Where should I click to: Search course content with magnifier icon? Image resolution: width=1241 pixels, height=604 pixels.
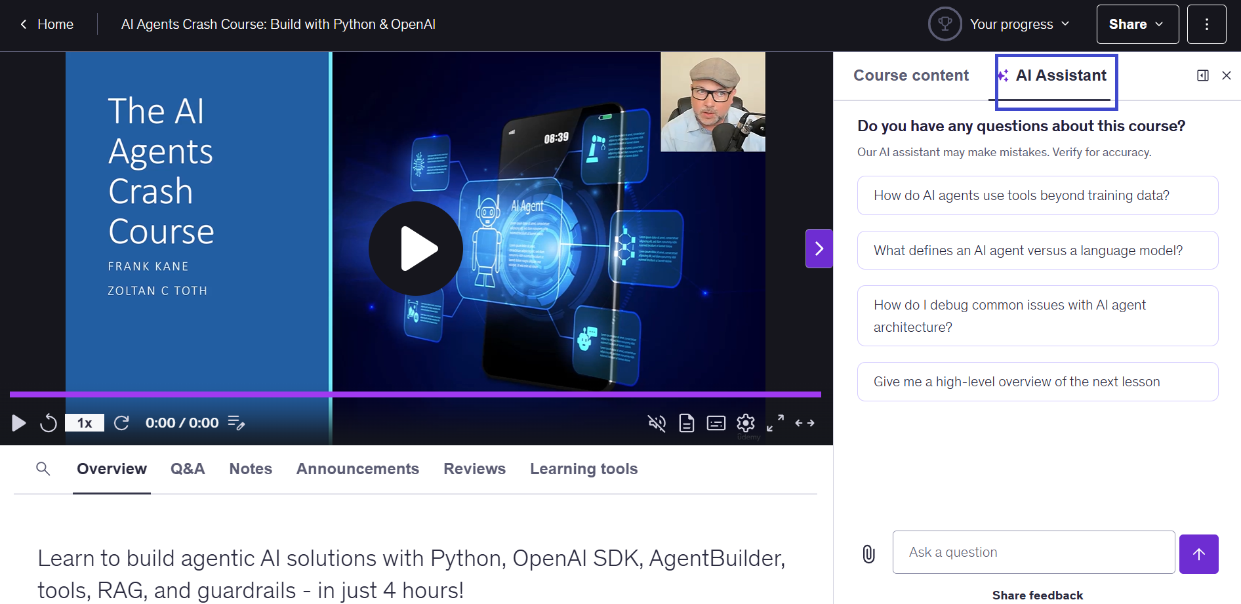tap(43, 469)
